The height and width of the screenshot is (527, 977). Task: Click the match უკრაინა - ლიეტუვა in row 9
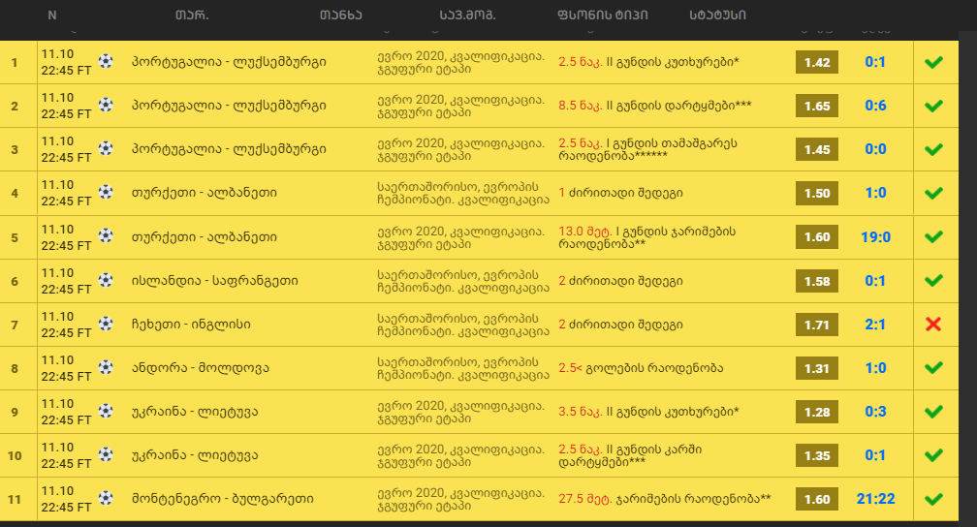coord(195,412)
